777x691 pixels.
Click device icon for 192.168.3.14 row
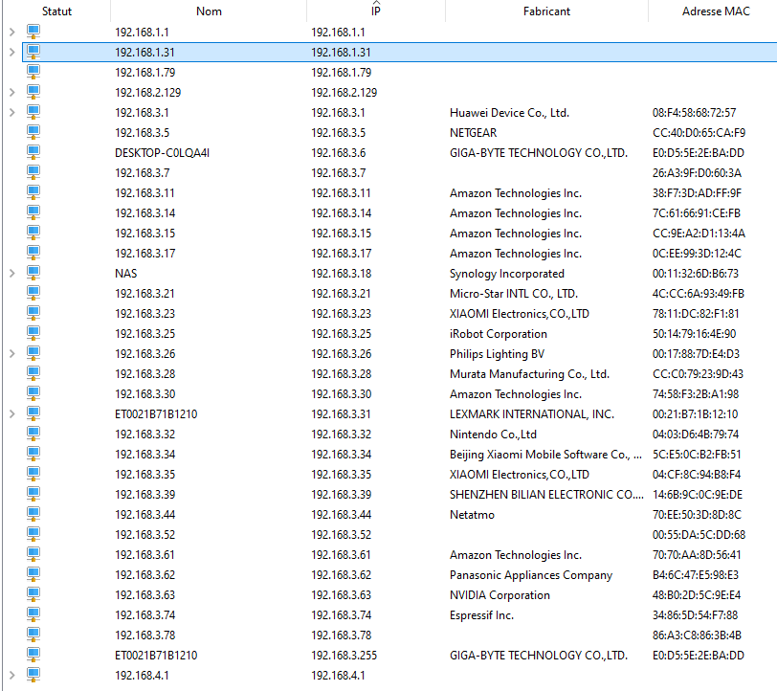(33, 212)
